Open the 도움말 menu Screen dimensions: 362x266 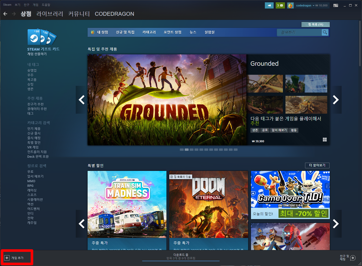coord(46,5)
